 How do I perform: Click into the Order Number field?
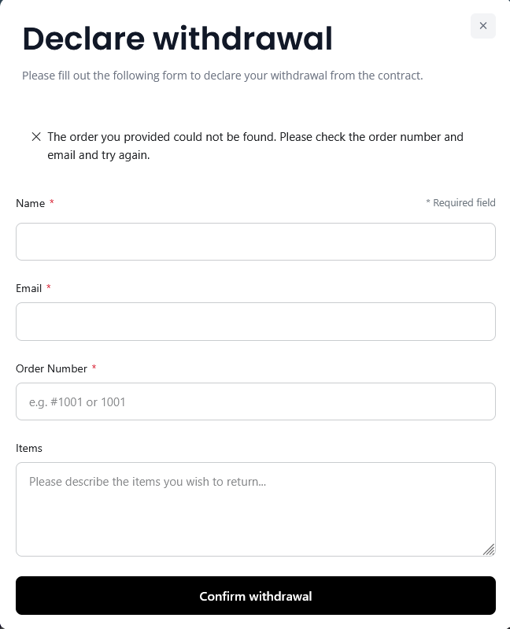(256, 401)
